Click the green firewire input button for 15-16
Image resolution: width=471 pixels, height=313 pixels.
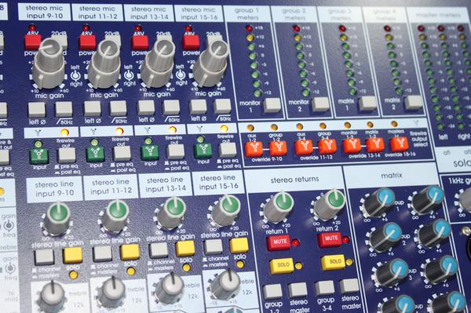203,151
